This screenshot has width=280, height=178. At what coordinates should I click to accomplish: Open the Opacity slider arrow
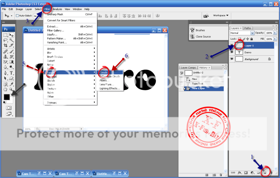click(x=275, y=33)
